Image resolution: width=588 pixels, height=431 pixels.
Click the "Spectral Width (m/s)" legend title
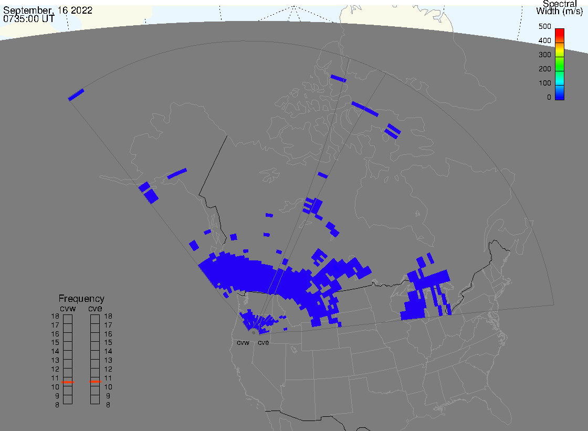coord(560,7)
